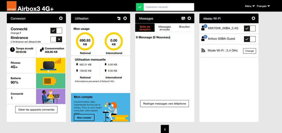The height and width of the screenshot is (133, 282).
Task: Click new message compose icon
Action: click(x=183, y=18)
